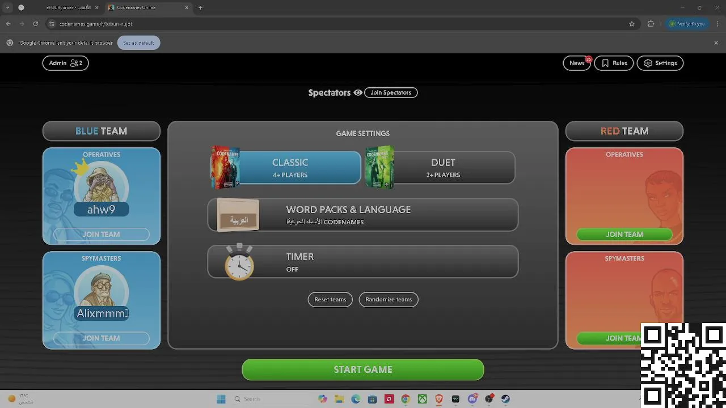Click the address bar URL
The height and width of the screenshot is (408, 726).
(x=96, y=24)
